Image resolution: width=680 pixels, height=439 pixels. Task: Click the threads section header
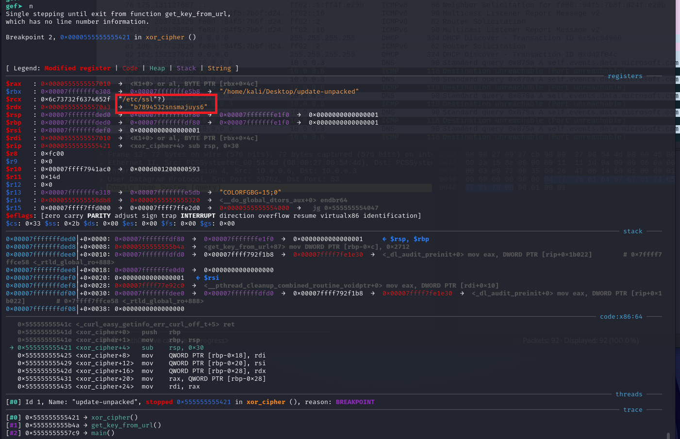(x=629, y=394)
